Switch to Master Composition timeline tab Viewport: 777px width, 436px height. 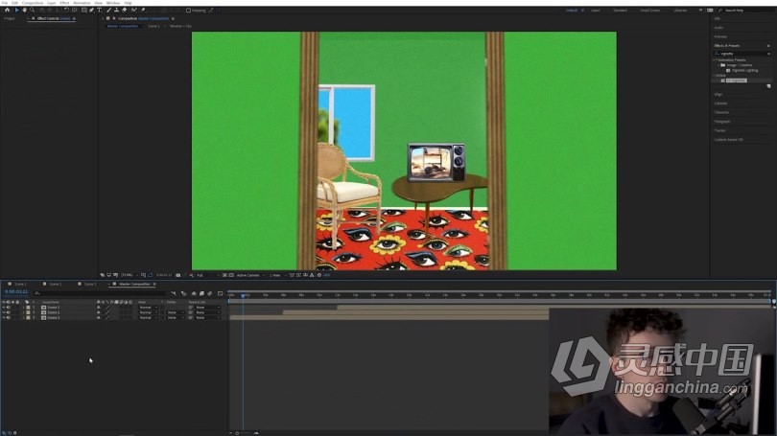click(x=134, y=284)
